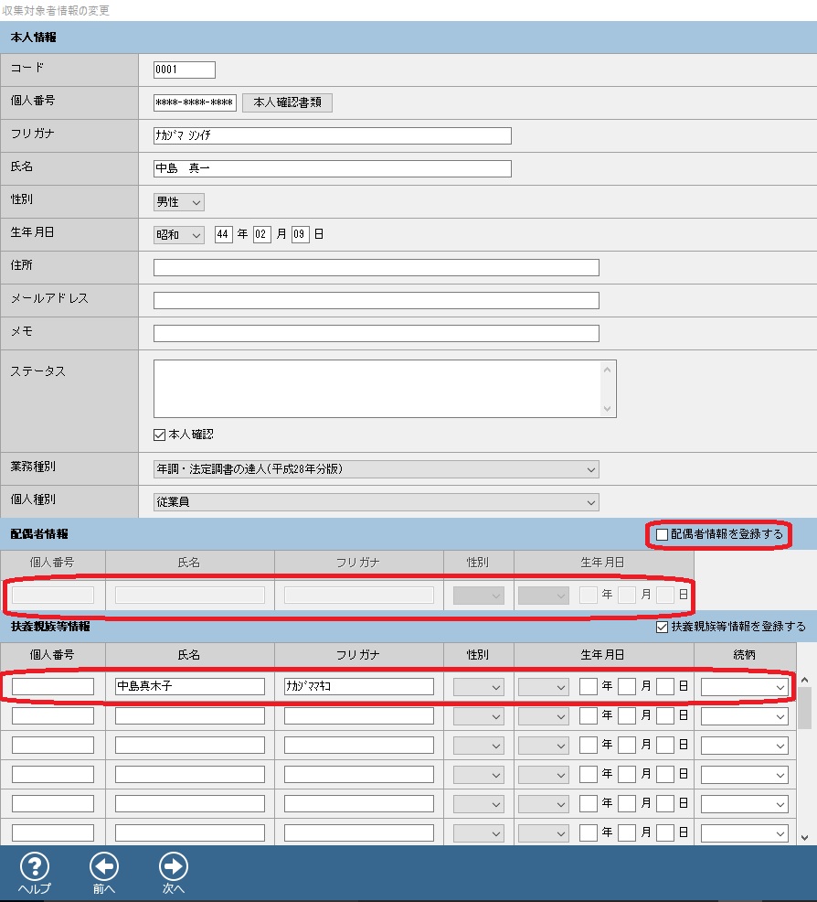Uncheck 扶養親族等情報を登録する checkbox
817x902 pixels.
663,628
